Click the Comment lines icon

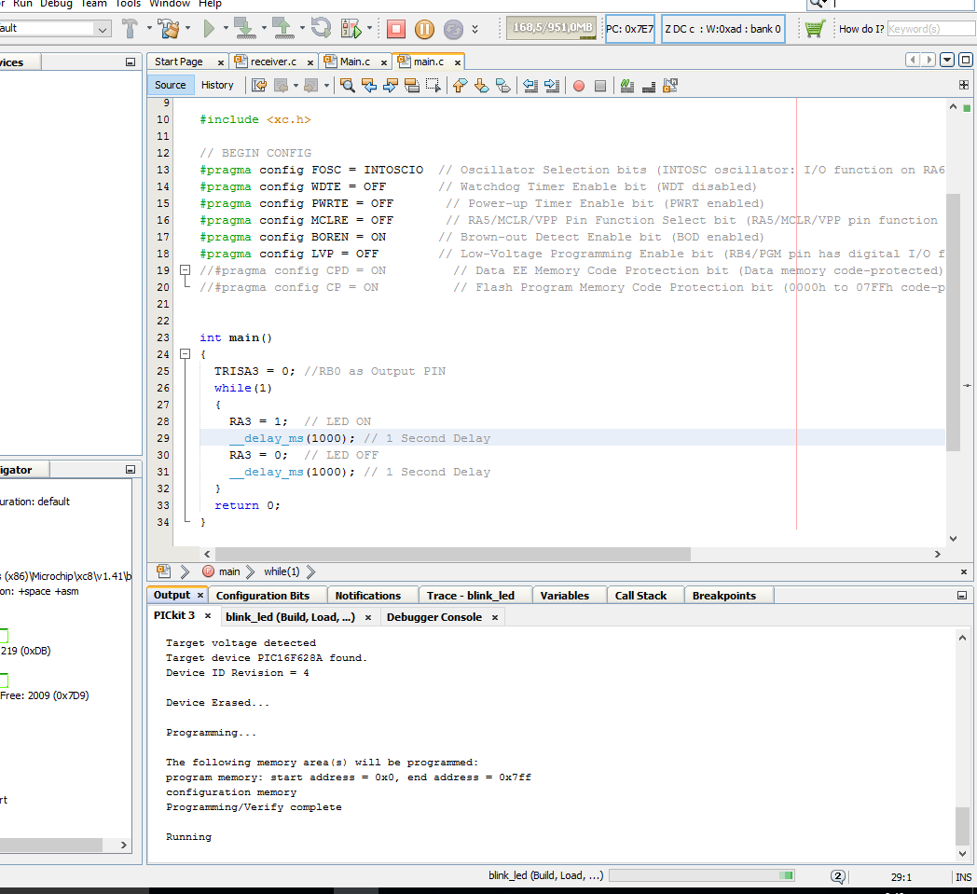tap(627, 86)
